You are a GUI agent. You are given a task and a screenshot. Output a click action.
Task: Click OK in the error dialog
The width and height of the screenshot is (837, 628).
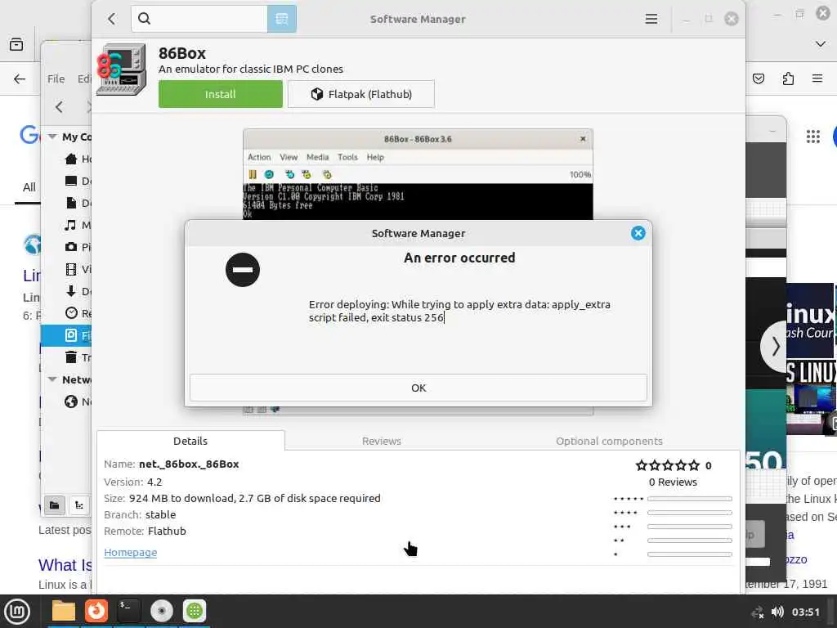point(418,388)
